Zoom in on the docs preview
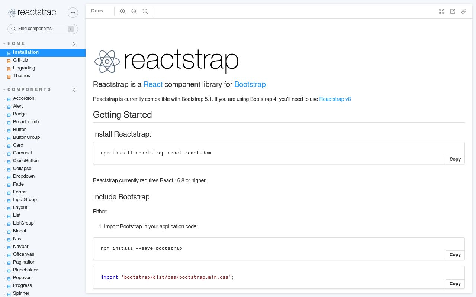 (x=123, y=11)
